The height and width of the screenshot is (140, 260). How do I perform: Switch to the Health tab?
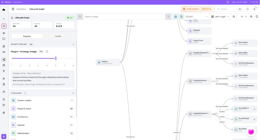pos(58,36)
